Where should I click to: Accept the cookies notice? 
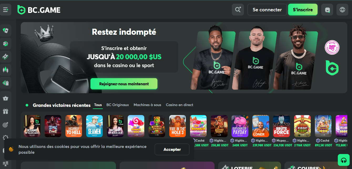coord(172,149)
